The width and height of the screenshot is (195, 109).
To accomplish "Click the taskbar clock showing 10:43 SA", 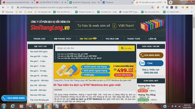I will [187, 106].
